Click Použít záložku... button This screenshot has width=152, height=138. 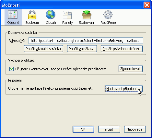82,49
